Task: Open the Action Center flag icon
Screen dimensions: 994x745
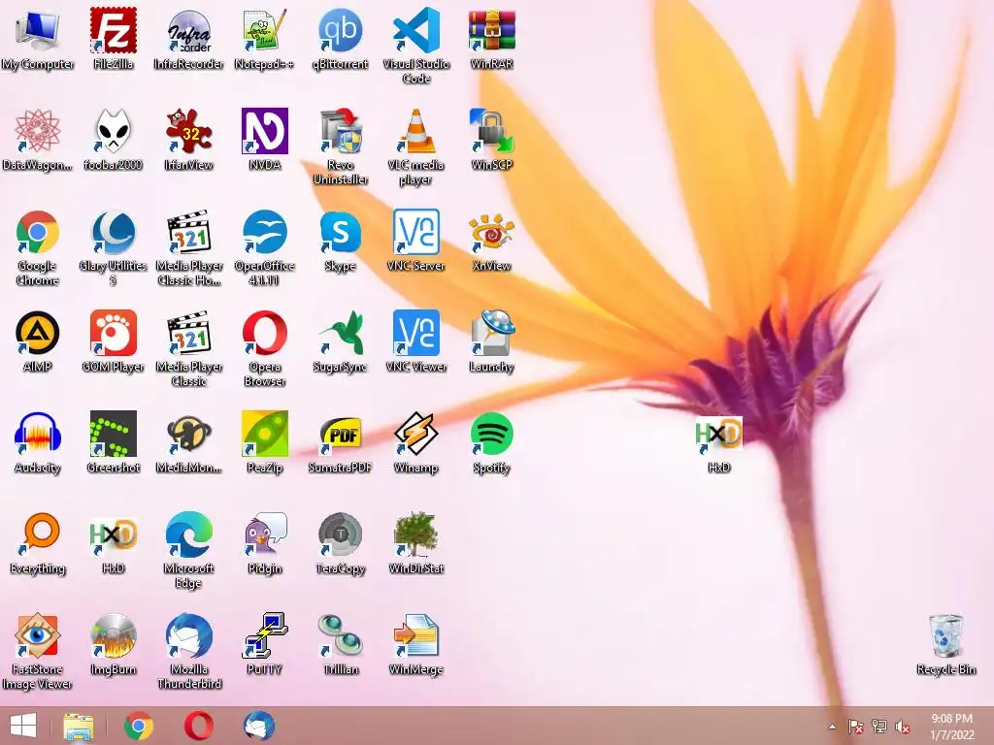Action: 856,727
